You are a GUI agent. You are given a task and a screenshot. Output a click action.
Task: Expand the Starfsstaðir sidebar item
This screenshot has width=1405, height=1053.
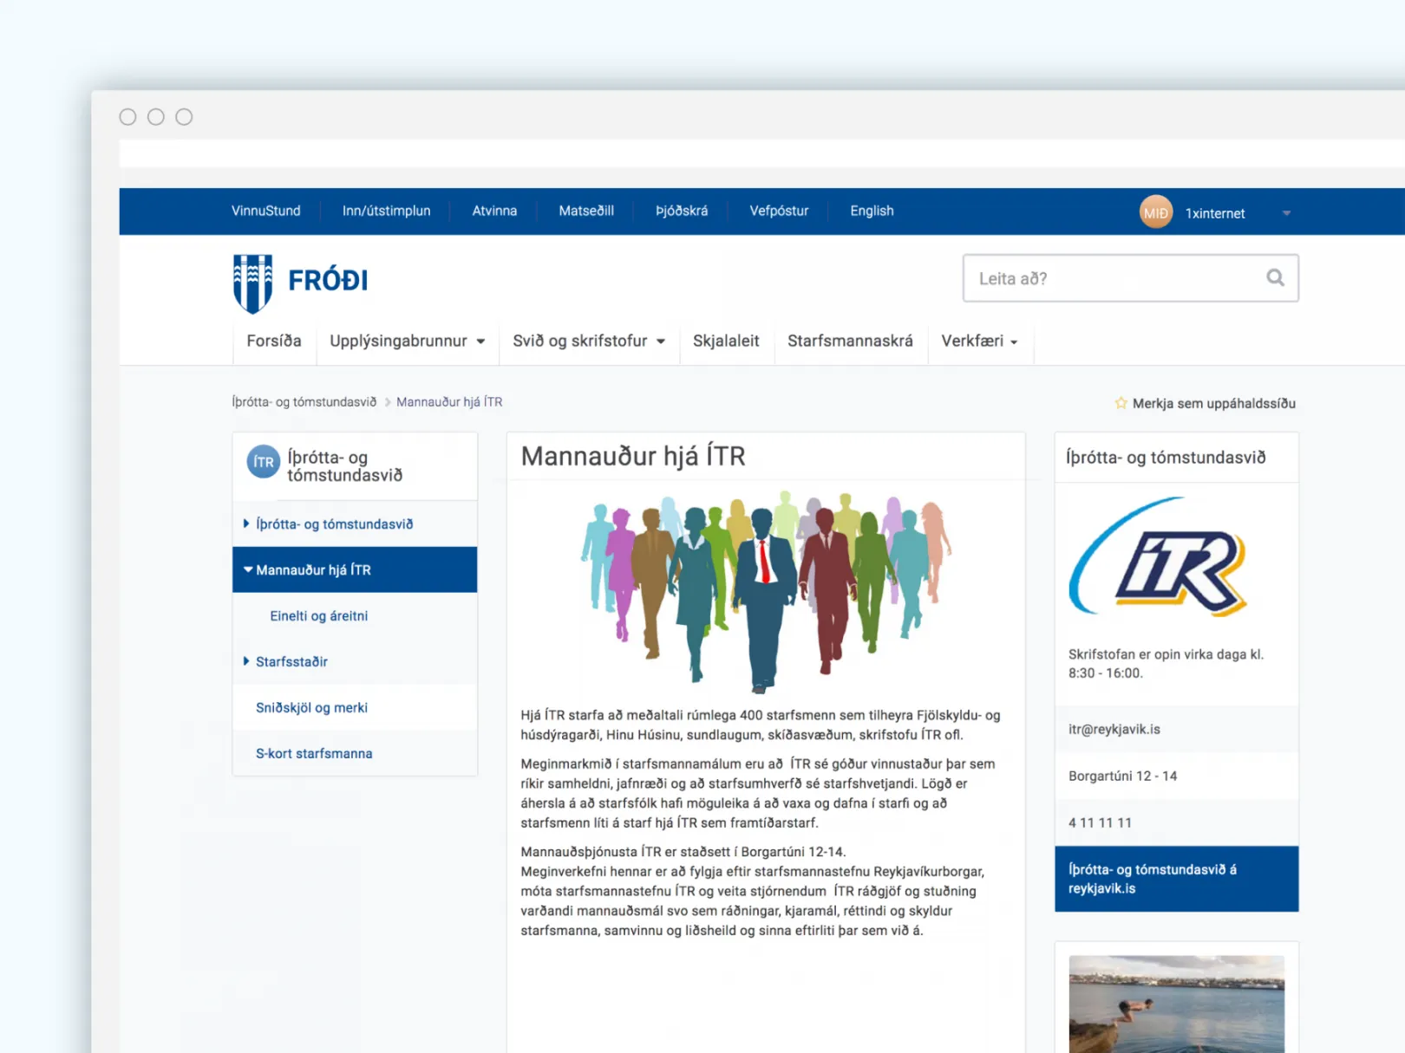pyautogui.click(x=291, y=662)
